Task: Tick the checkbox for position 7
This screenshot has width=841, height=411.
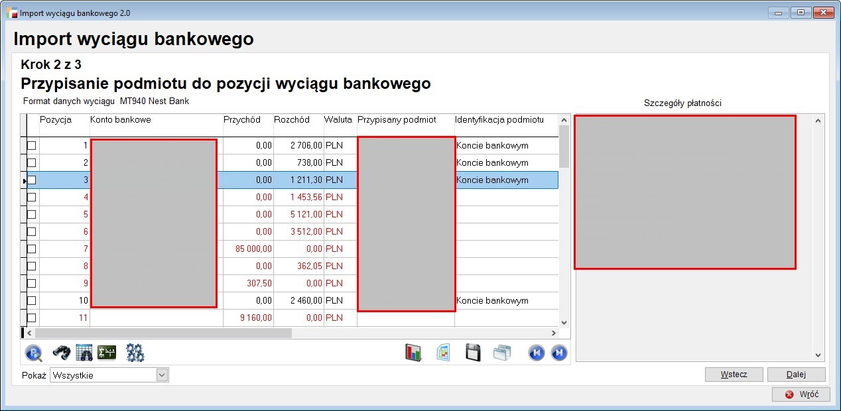Action: tap(31, 249)
